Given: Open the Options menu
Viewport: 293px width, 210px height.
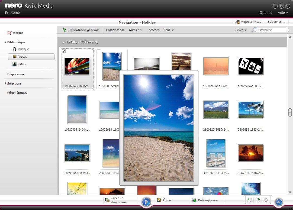Looking at the screenshot, I should pos(266,12).
